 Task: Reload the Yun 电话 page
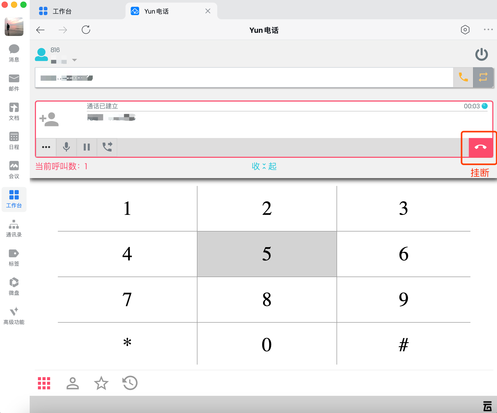point(86,30)
